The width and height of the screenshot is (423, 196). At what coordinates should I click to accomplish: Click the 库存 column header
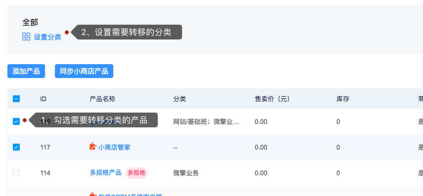coord(343,99)
